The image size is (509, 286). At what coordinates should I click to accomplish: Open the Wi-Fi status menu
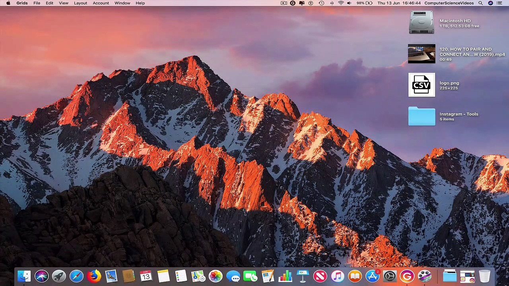[341, 3]
